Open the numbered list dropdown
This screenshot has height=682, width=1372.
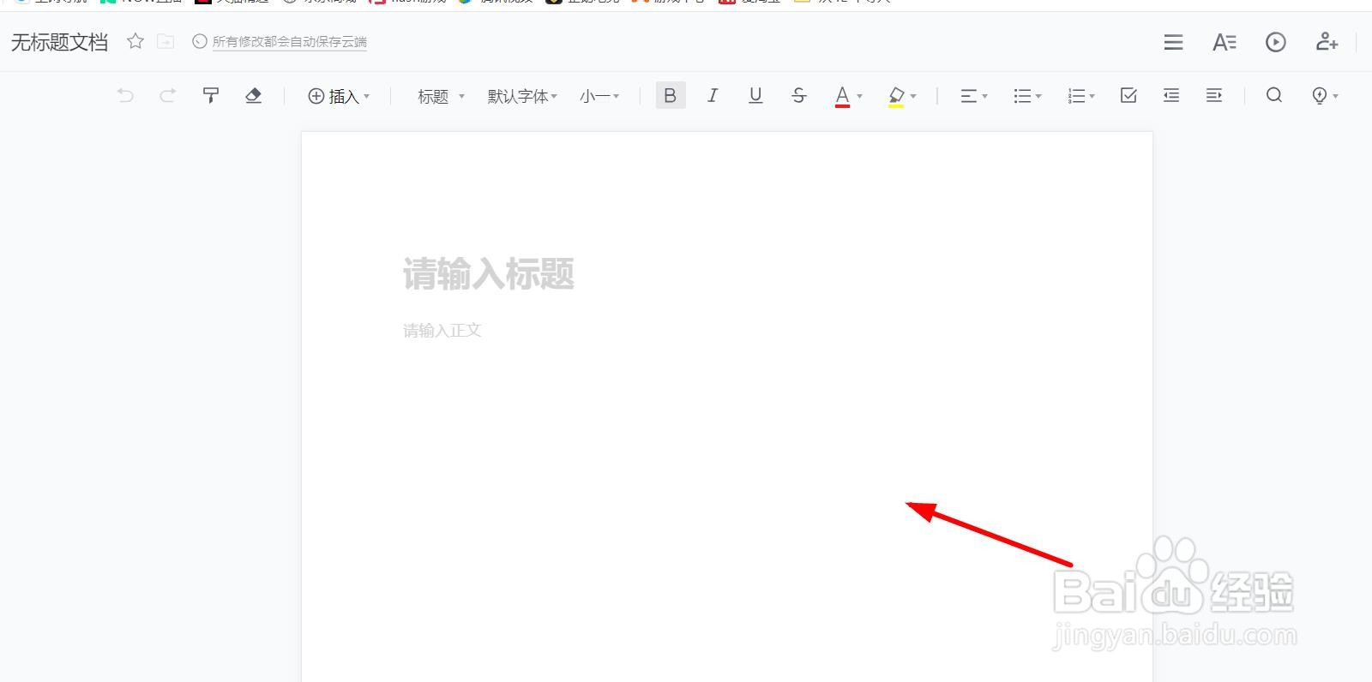(1081, 96)
